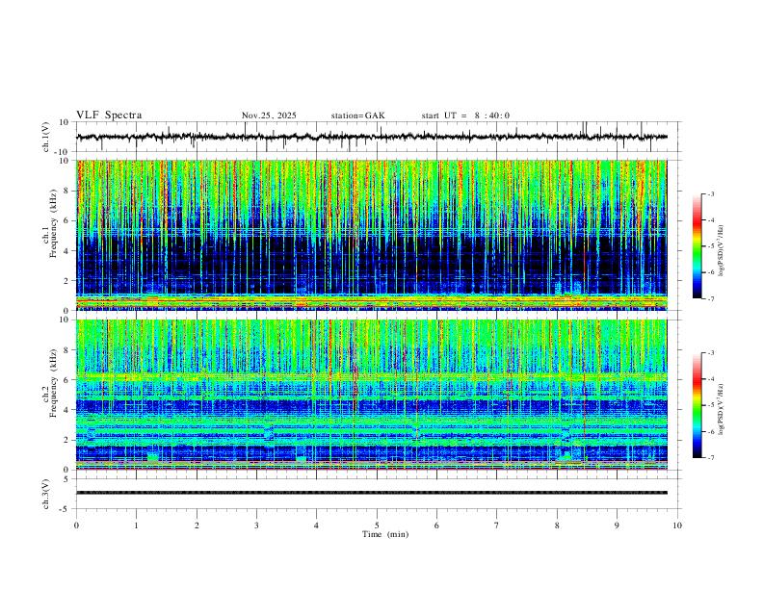Click the ch.2 PSD color bar
Viewport: 763px width, 589px height.
(x=697, y=405)
